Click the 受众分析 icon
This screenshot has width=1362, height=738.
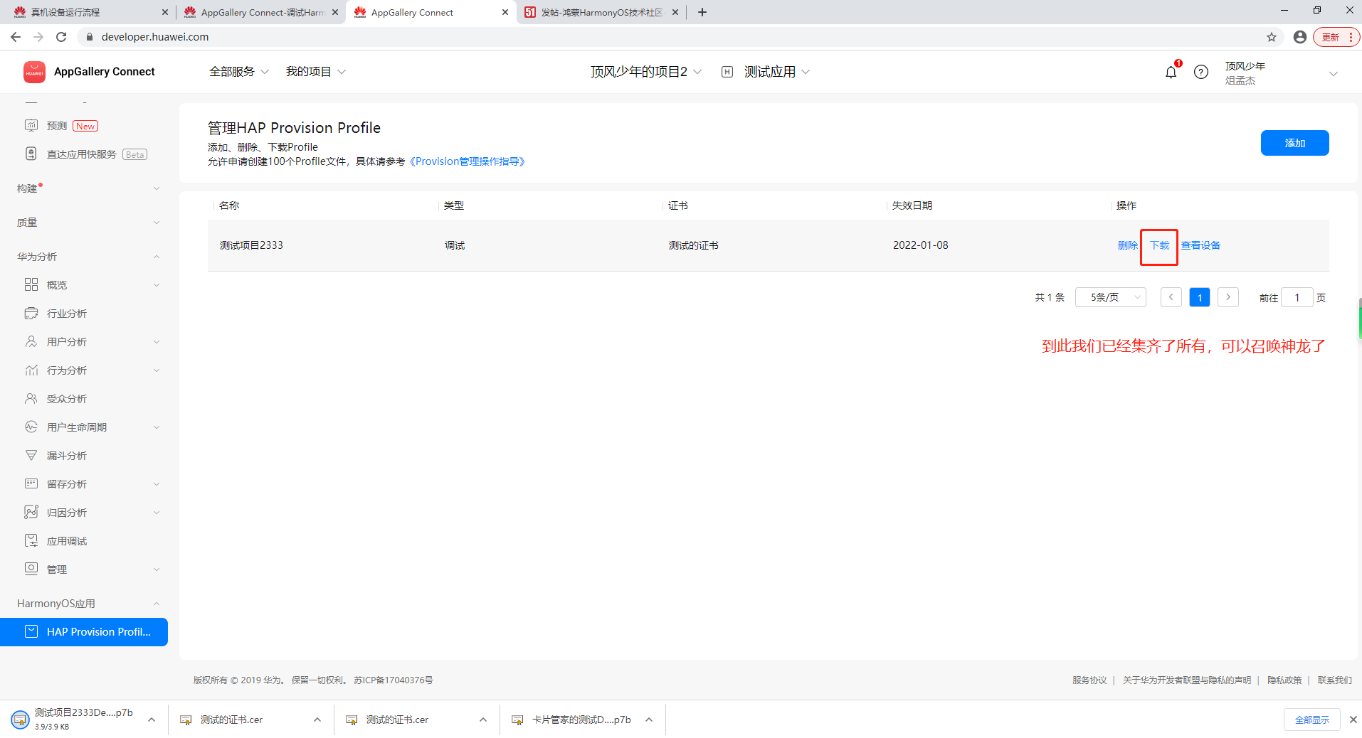pyautogui.click(x=31, y=398)
